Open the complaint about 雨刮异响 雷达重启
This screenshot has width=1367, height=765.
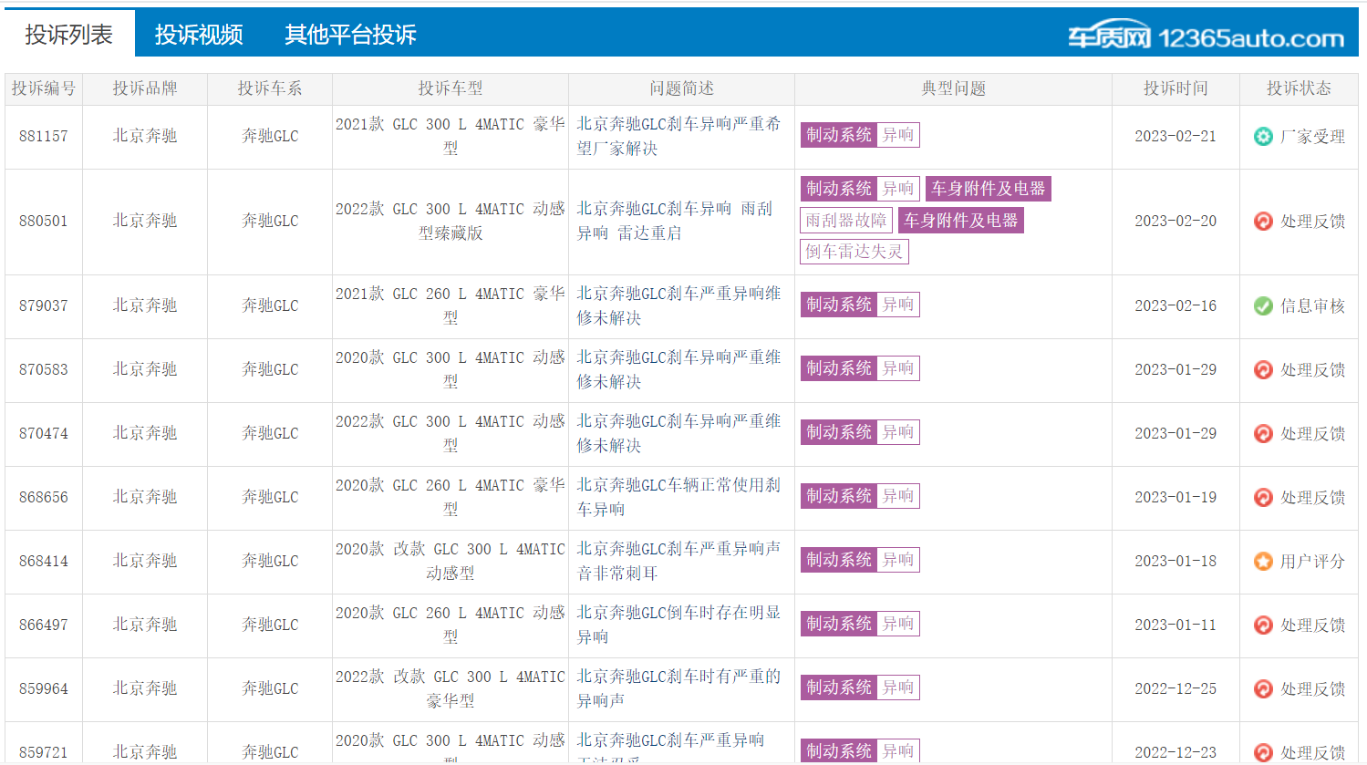[x=674, y=221]
